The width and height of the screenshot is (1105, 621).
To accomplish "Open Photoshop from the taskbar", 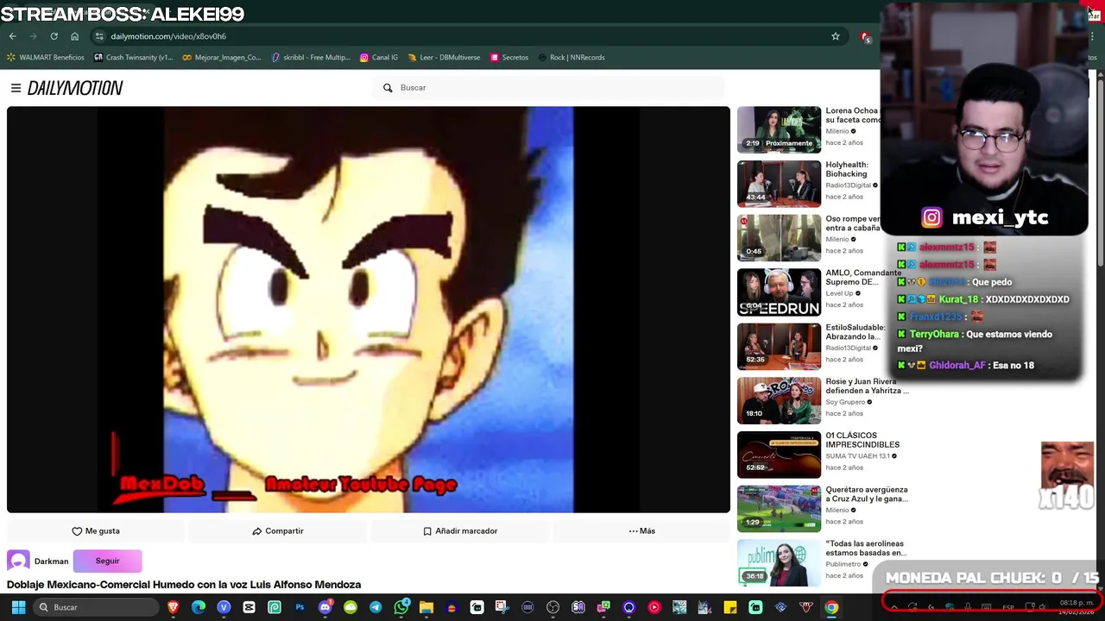I will tap(300, 607).
